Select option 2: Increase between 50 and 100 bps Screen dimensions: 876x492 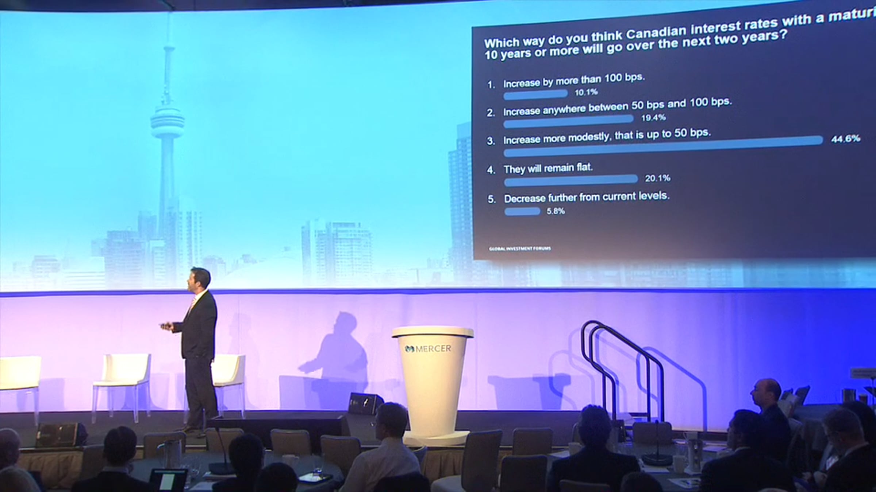tap(617, 107)
